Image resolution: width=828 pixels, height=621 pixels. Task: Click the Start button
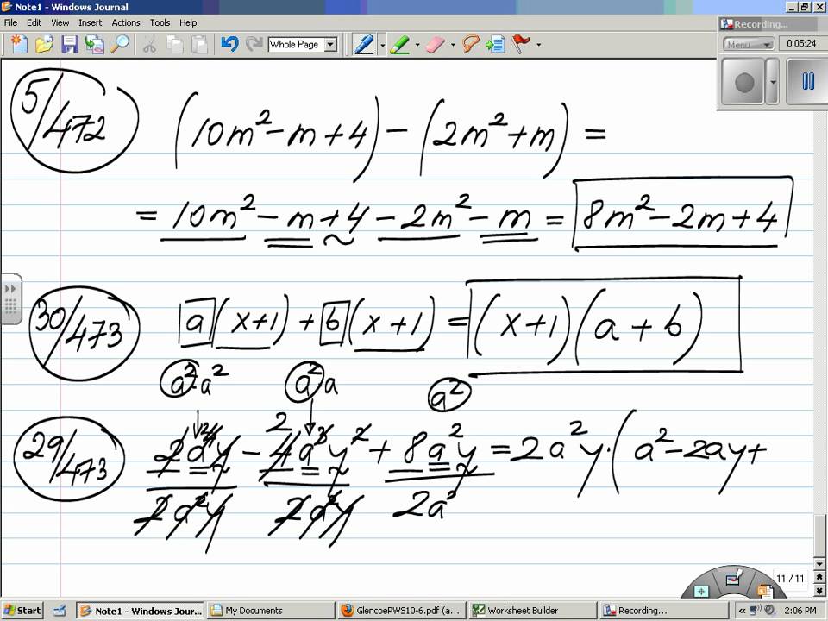coord(22,611)
